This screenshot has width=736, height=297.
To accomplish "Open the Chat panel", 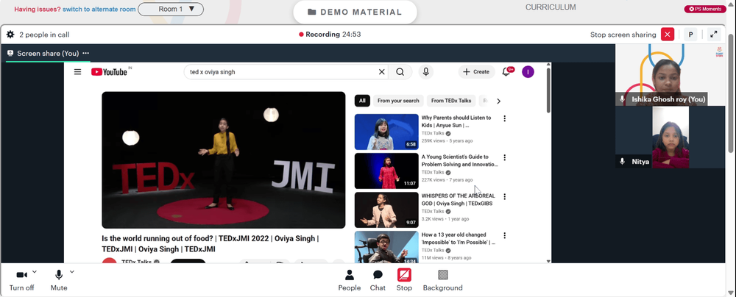I will click(x=378, y=281).
